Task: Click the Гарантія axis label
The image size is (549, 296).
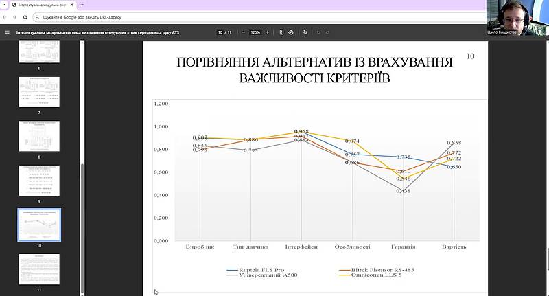Action: (404, 247)
